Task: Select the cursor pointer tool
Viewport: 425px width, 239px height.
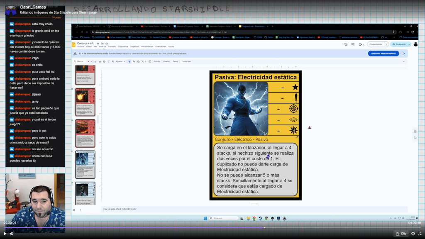Action: tap(129, 61)
